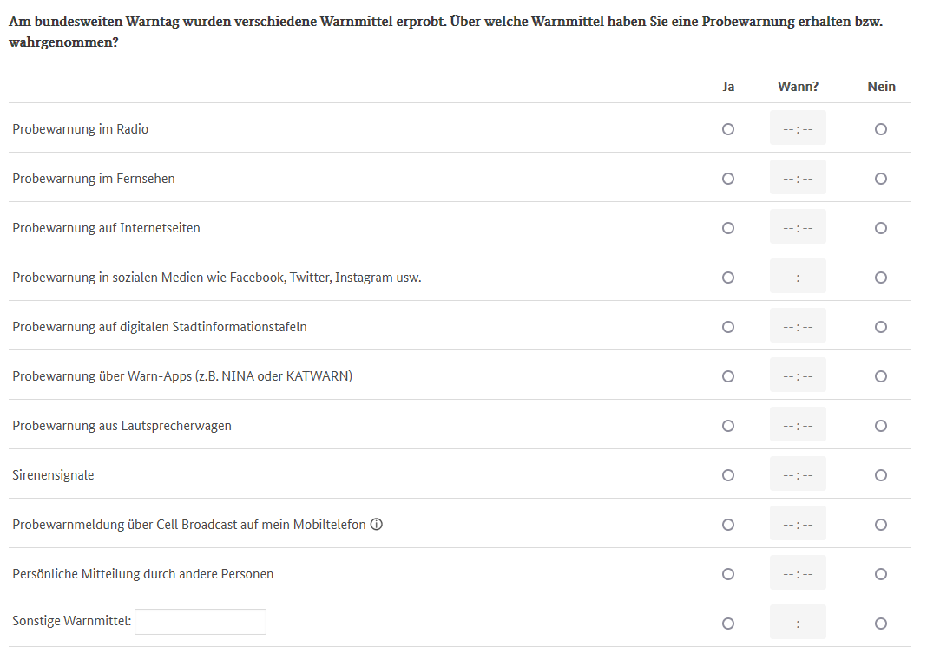This screenshot has height=666, width=927.
Task: Click the time field for Probewarnung im Radio
Action: [x=797, y=127]
